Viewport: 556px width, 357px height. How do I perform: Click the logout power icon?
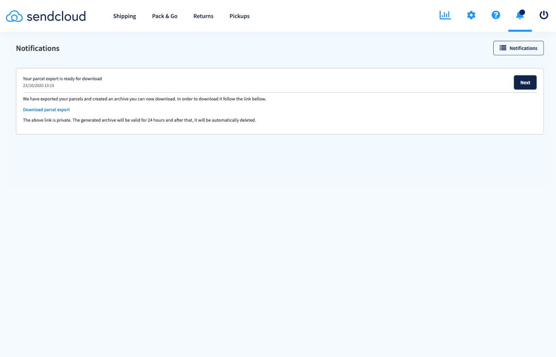544,15
